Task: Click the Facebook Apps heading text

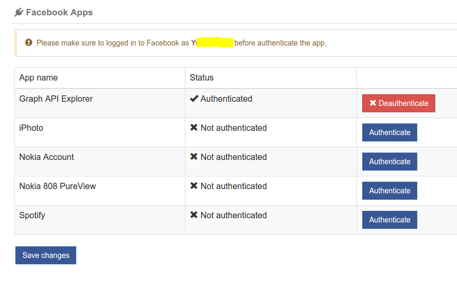Action: click(x=59, y=12)
